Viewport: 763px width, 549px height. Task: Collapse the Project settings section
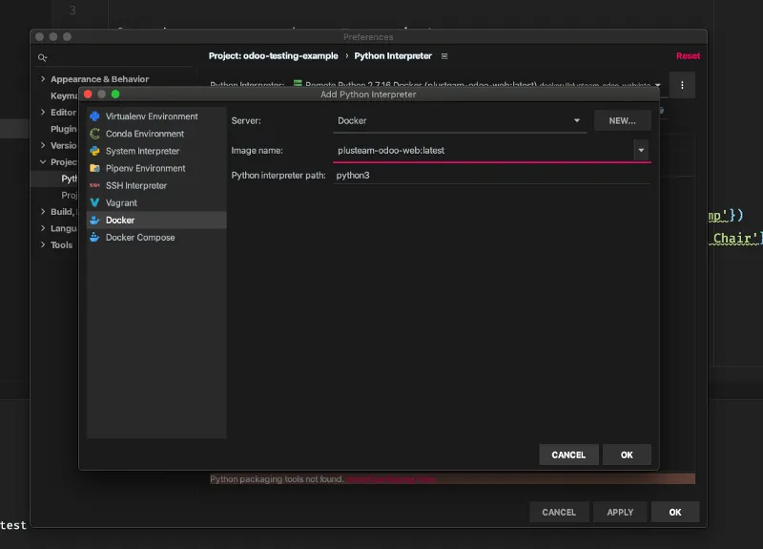[43, 161]
